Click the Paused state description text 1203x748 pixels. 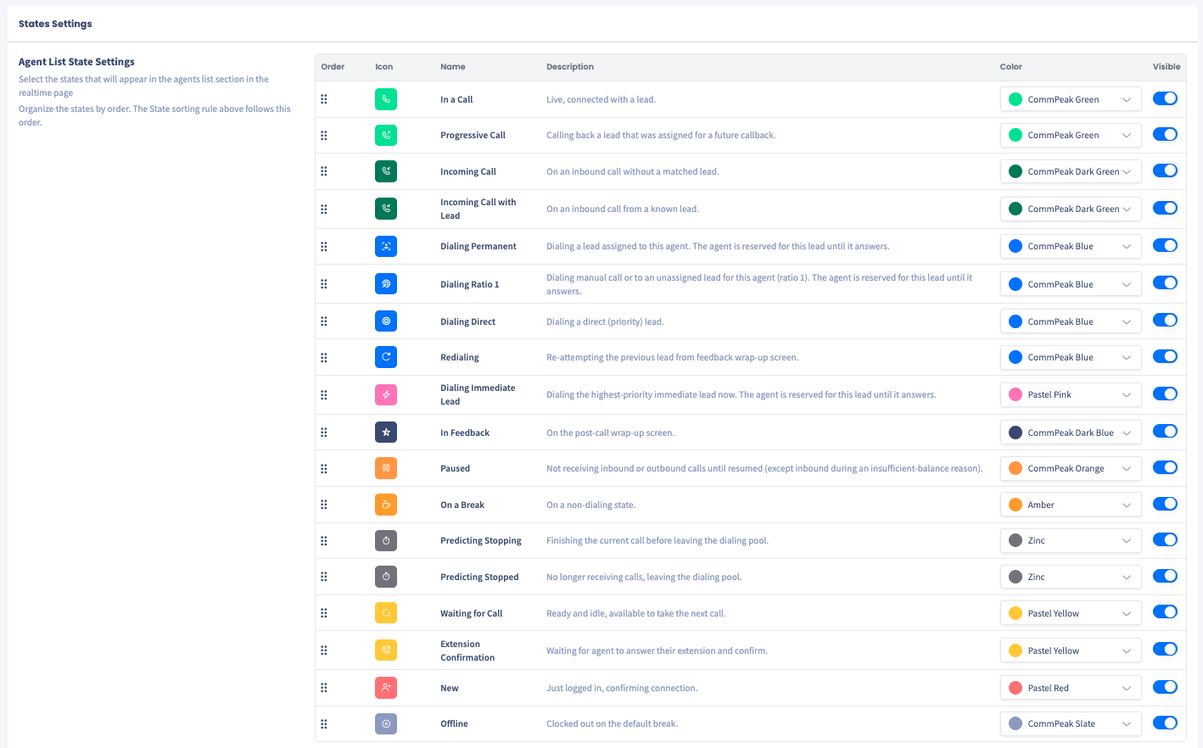(764, 468)
